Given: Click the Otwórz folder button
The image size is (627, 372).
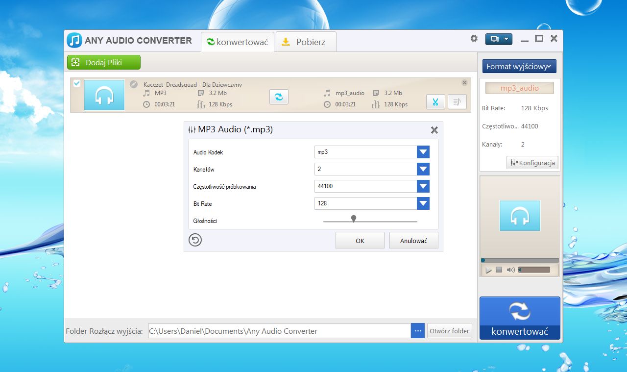Looking at the screenshot, I should point(450,331).
